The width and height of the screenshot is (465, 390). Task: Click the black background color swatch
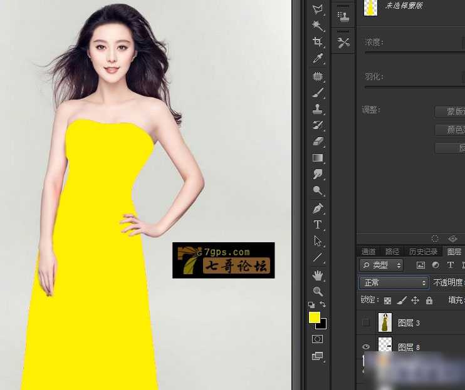point(323,326)
